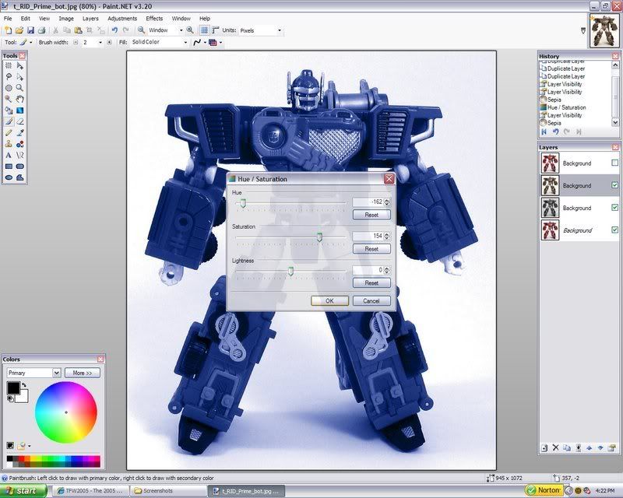Swap primary and secondary colors

pyautogui.click(x=24, y=384)
